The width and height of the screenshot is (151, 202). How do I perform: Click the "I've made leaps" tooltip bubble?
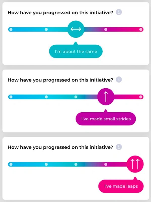click(x=121, y=186)
